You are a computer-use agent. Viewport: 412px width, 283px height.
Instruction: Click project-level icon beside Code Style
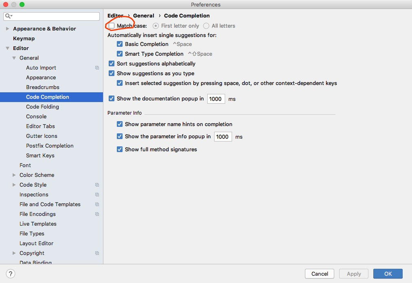click(x=97, y=185)
